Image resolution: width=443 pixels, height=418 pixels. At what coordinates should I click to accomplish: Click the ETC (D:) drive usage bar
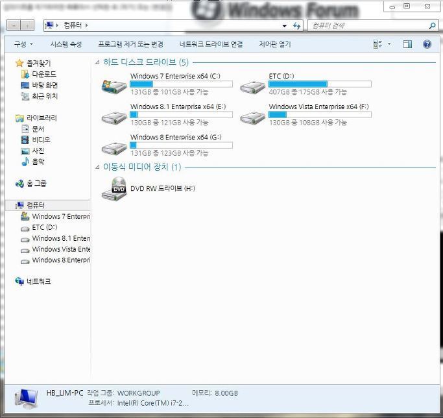click(x=320, y=84)
